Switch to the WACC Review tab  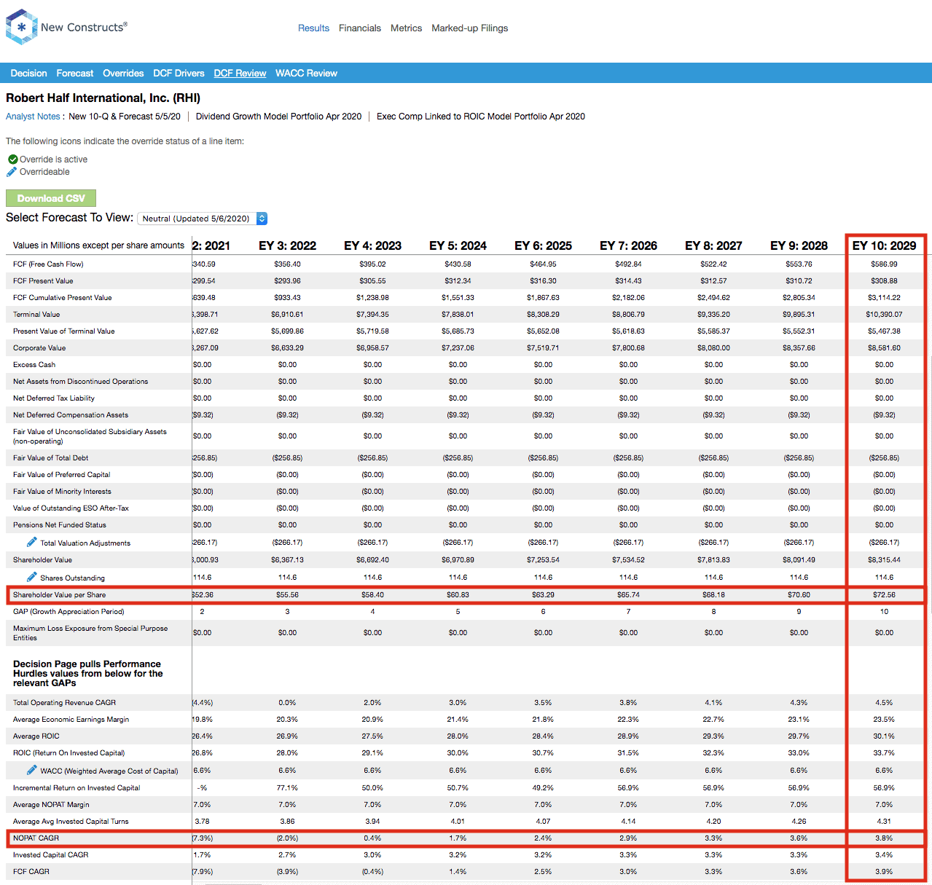tap(306, 73)
